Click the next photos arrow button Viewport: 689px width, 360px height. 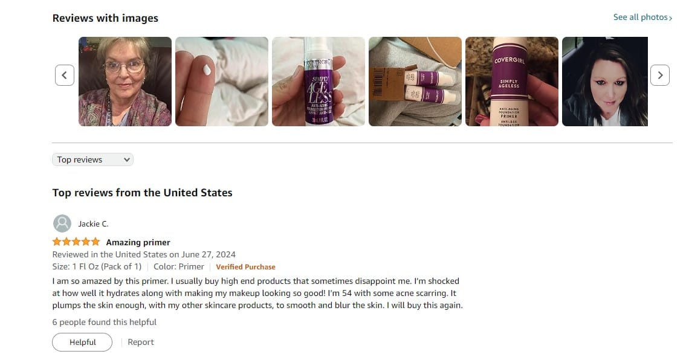click(659, 75)
